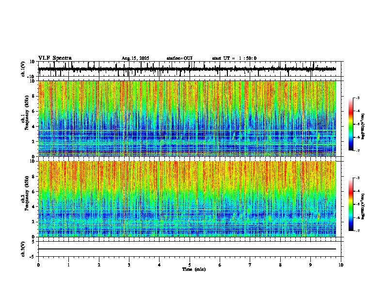Click the "5" tick on ch.3(V) axis
The image size is (384, 297).
pos(34,242)
